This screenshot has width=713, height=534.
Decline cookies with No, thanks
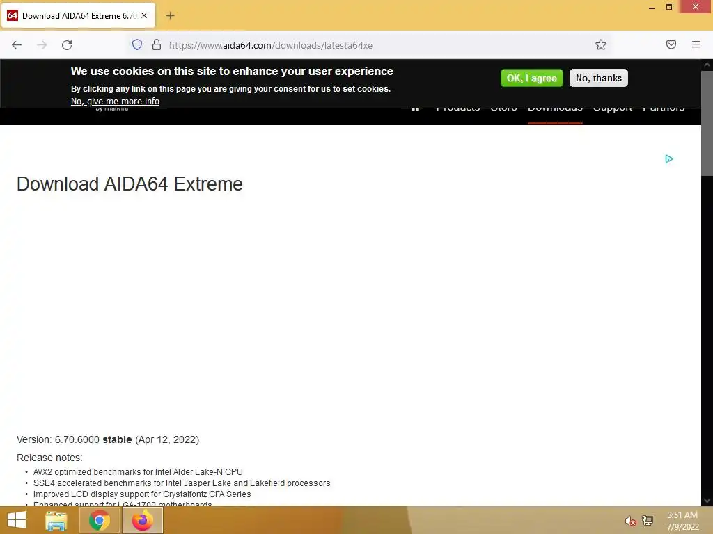[598, 78]
